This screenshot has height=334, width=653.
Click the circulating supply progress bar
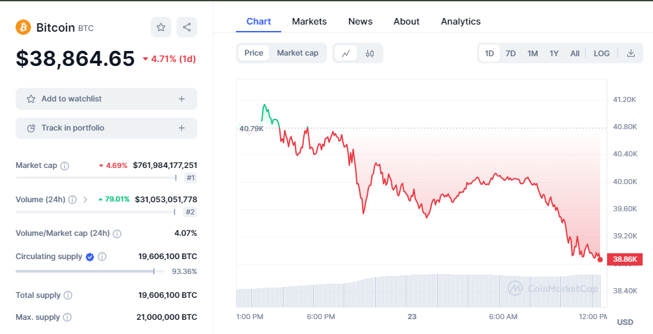click(x=89, y=271)
